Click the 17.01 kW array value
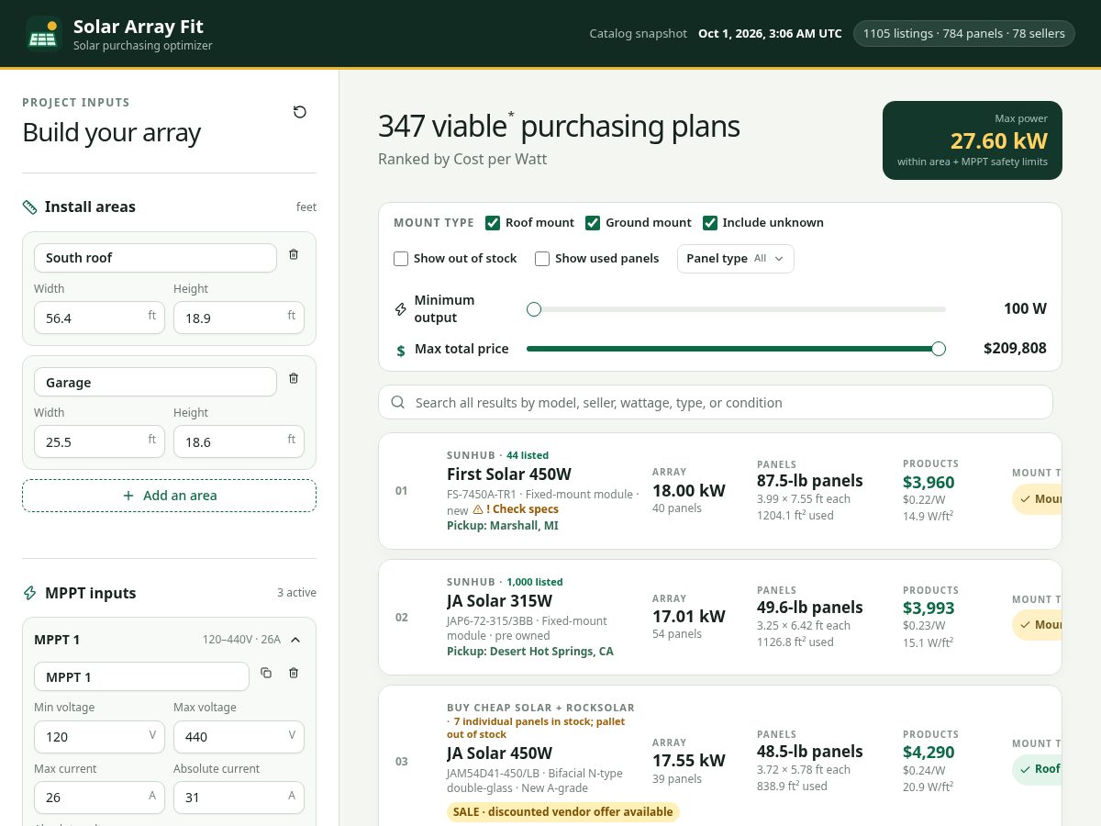 pyautogui.click(x=689, y=616)
